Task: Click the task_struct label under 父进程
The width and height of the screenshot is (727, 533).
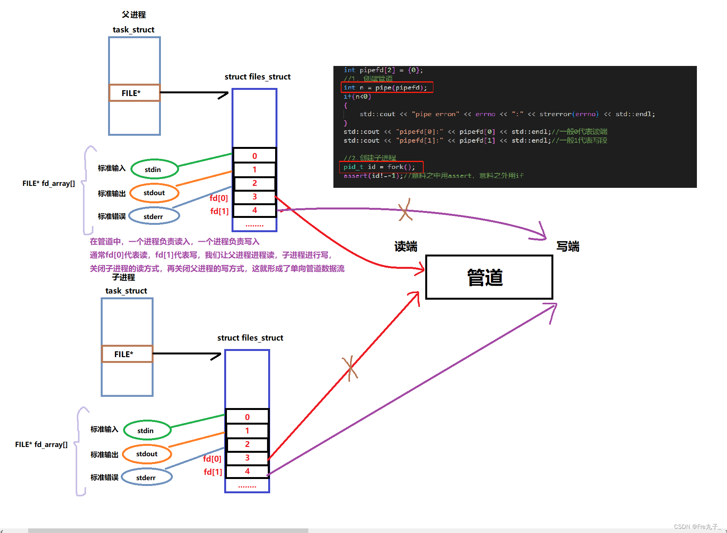Action: [134, 30]
